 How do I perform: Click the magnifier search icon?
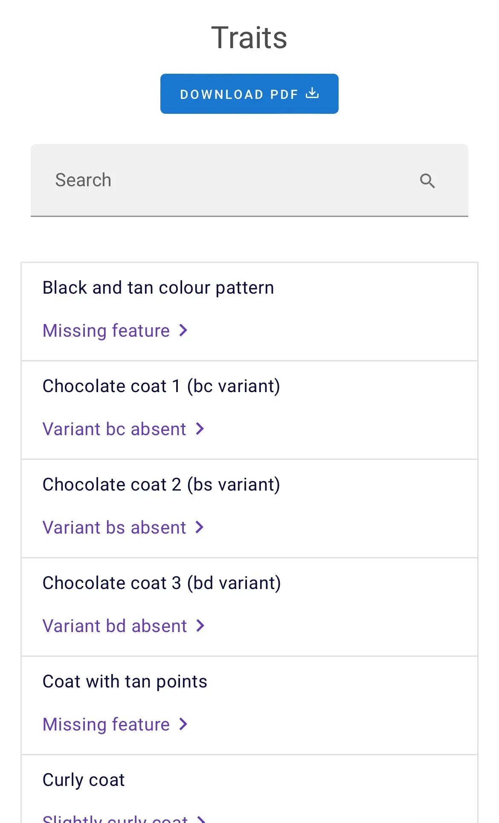(x=427, y=181)
